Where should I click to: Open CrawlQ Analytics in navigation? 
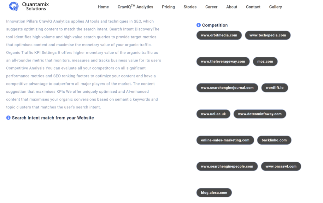135,7
